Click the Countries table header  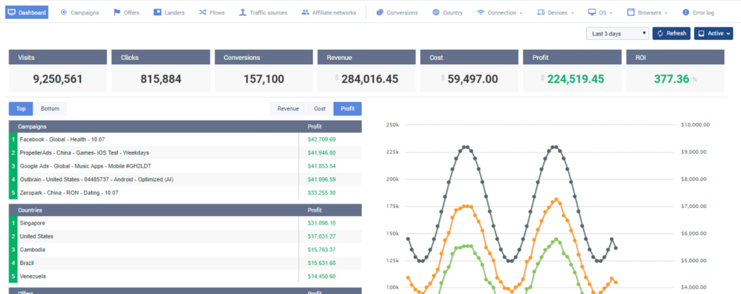[x=185, y=210]
